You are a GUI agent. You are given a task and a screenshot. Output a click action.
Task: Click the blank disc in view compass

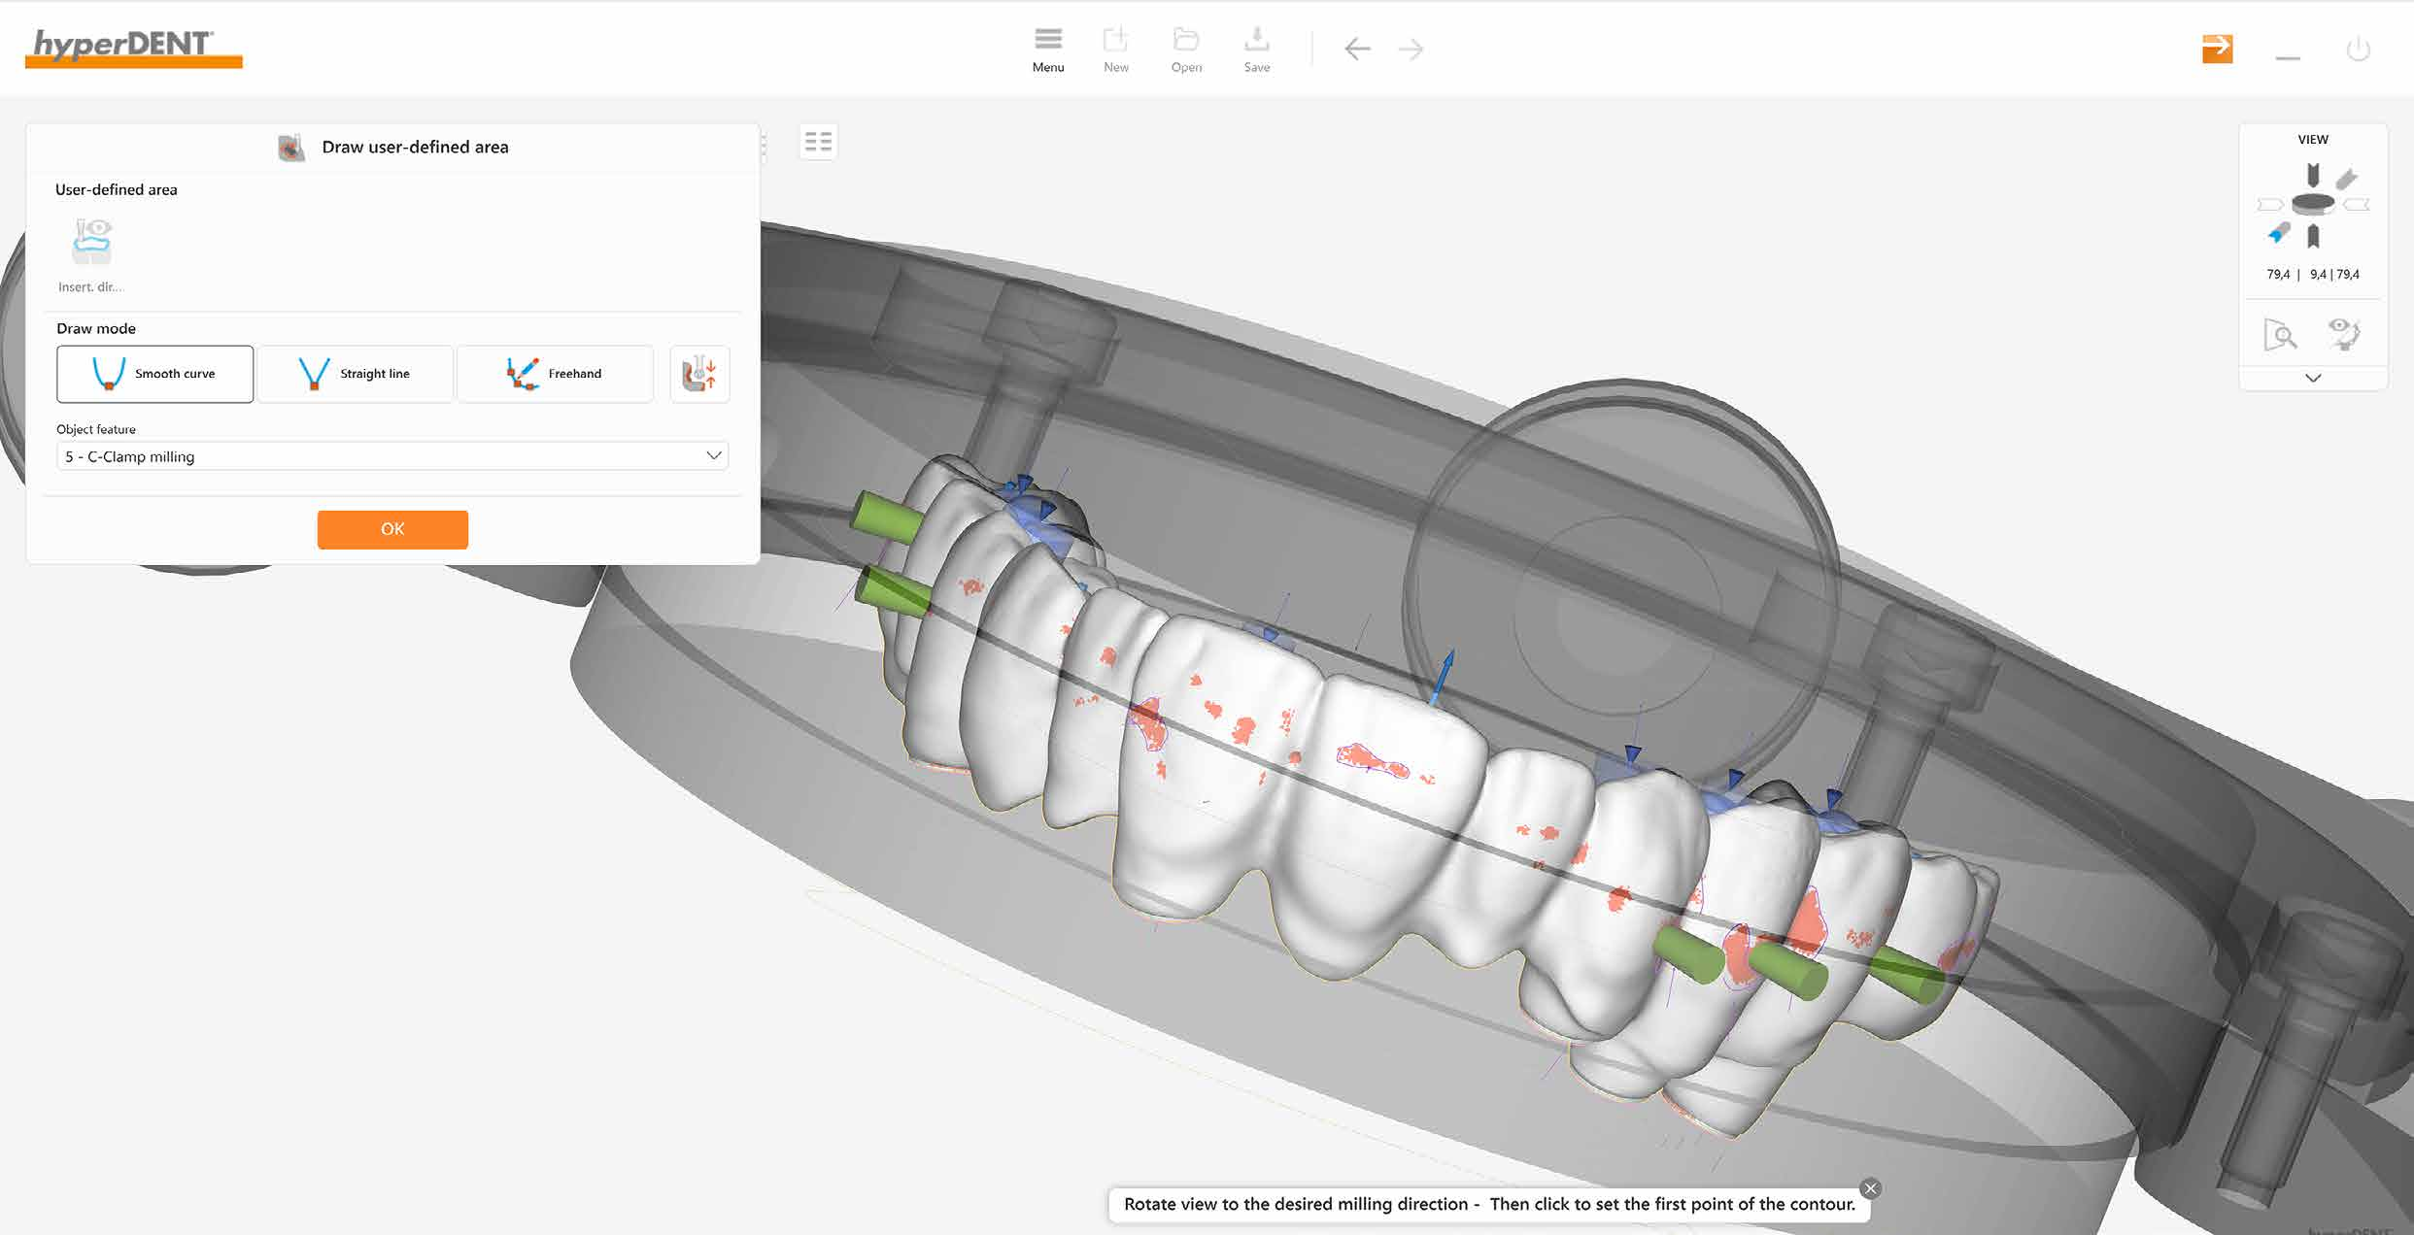(2313, 204)
